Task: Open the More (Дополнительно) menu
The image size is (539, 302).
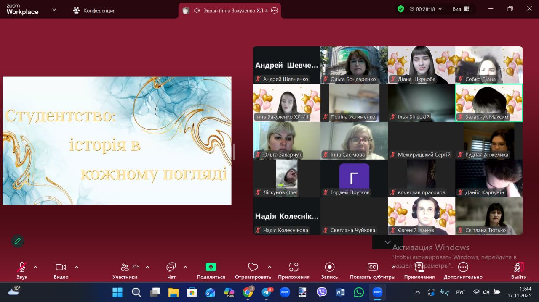Action: 463,267
